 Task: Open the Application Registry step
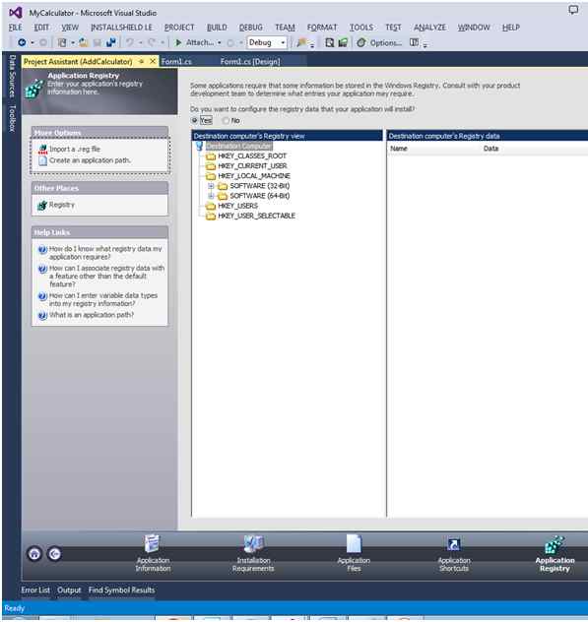pos(555,553)
